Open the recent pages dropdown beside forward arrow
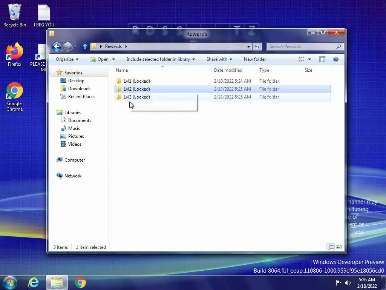386x290 pixels. 75,46
